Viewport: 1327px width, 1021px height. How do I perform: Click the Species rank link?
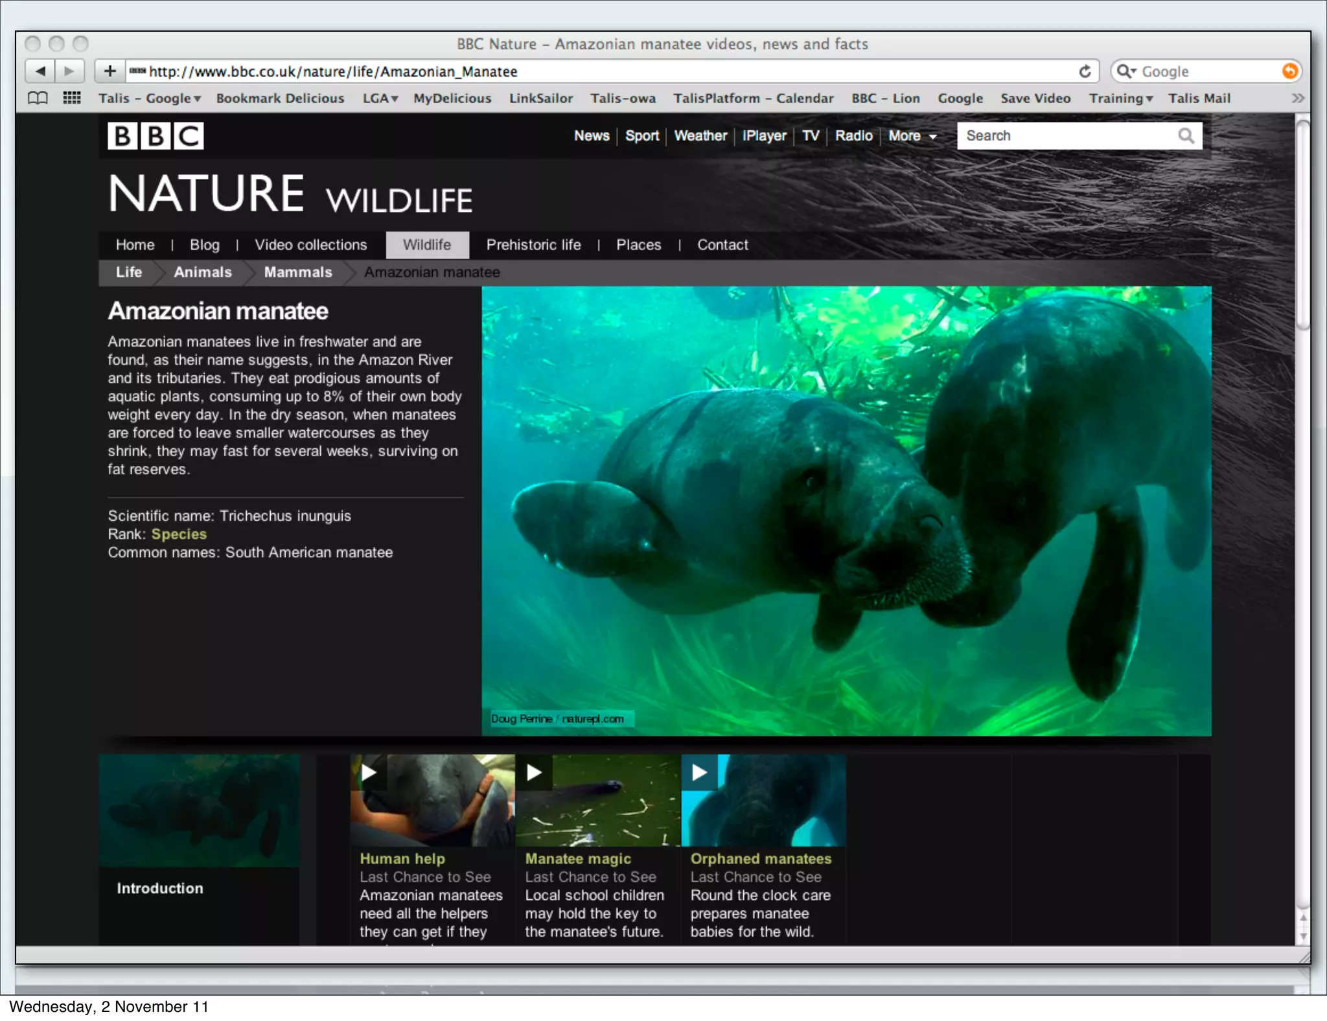179,534
